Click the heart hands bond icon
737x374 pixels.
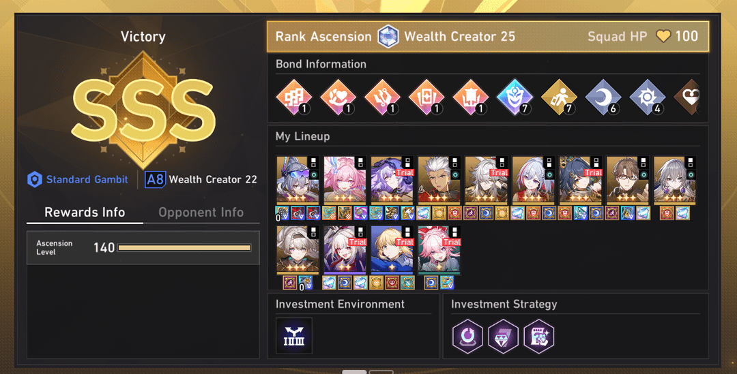pos(338,97)
